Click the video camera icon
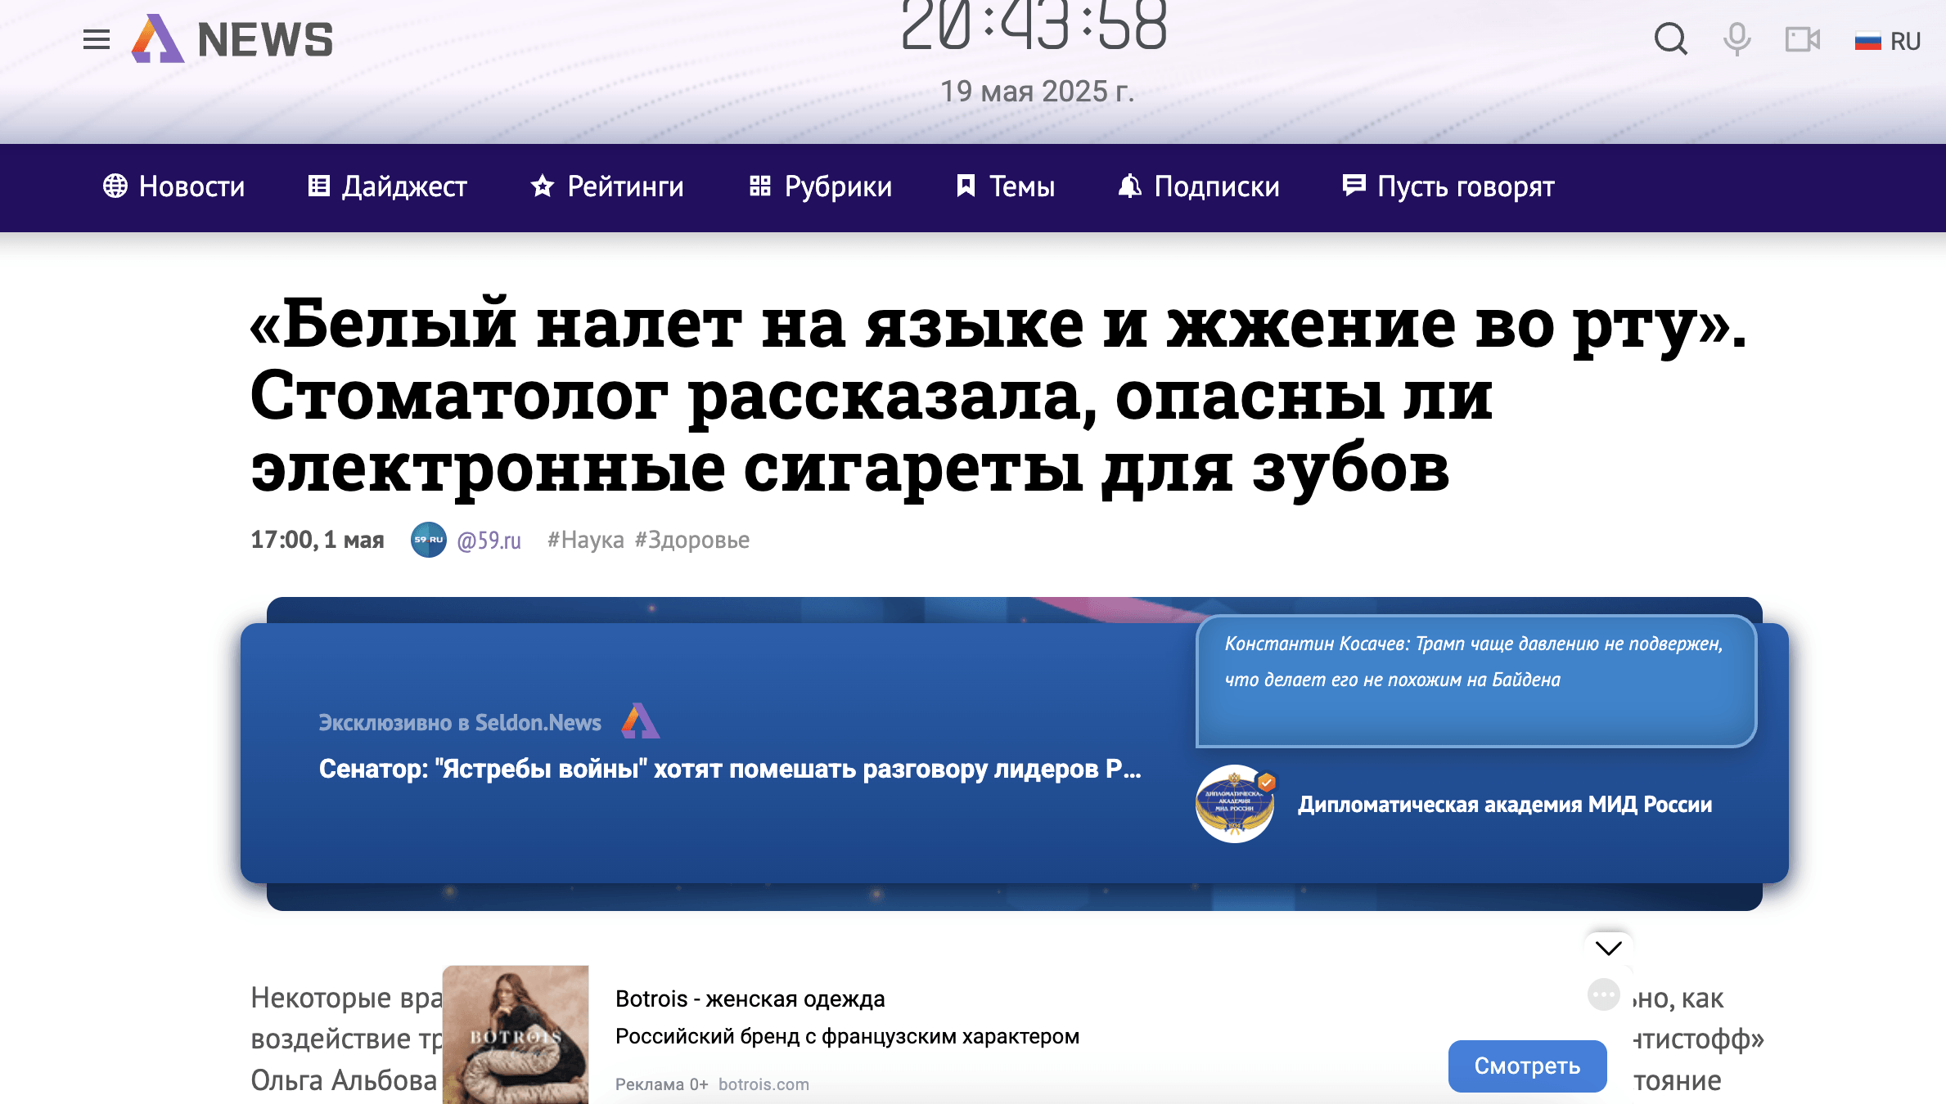This screenshot has height=1104, width=1946. (x=1802, y=39)
